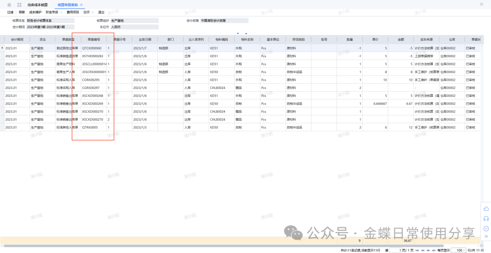Viewport: 491px width, 253px height.
Task: Open the 成本维护 menu item
Action: pyautogui.click(x=35, y=12)
